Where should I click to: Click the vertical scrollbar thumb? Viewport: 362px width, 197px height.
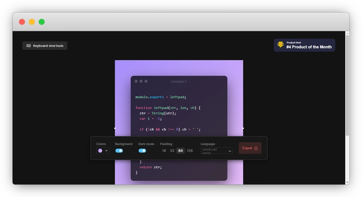[x=347, y=85]
